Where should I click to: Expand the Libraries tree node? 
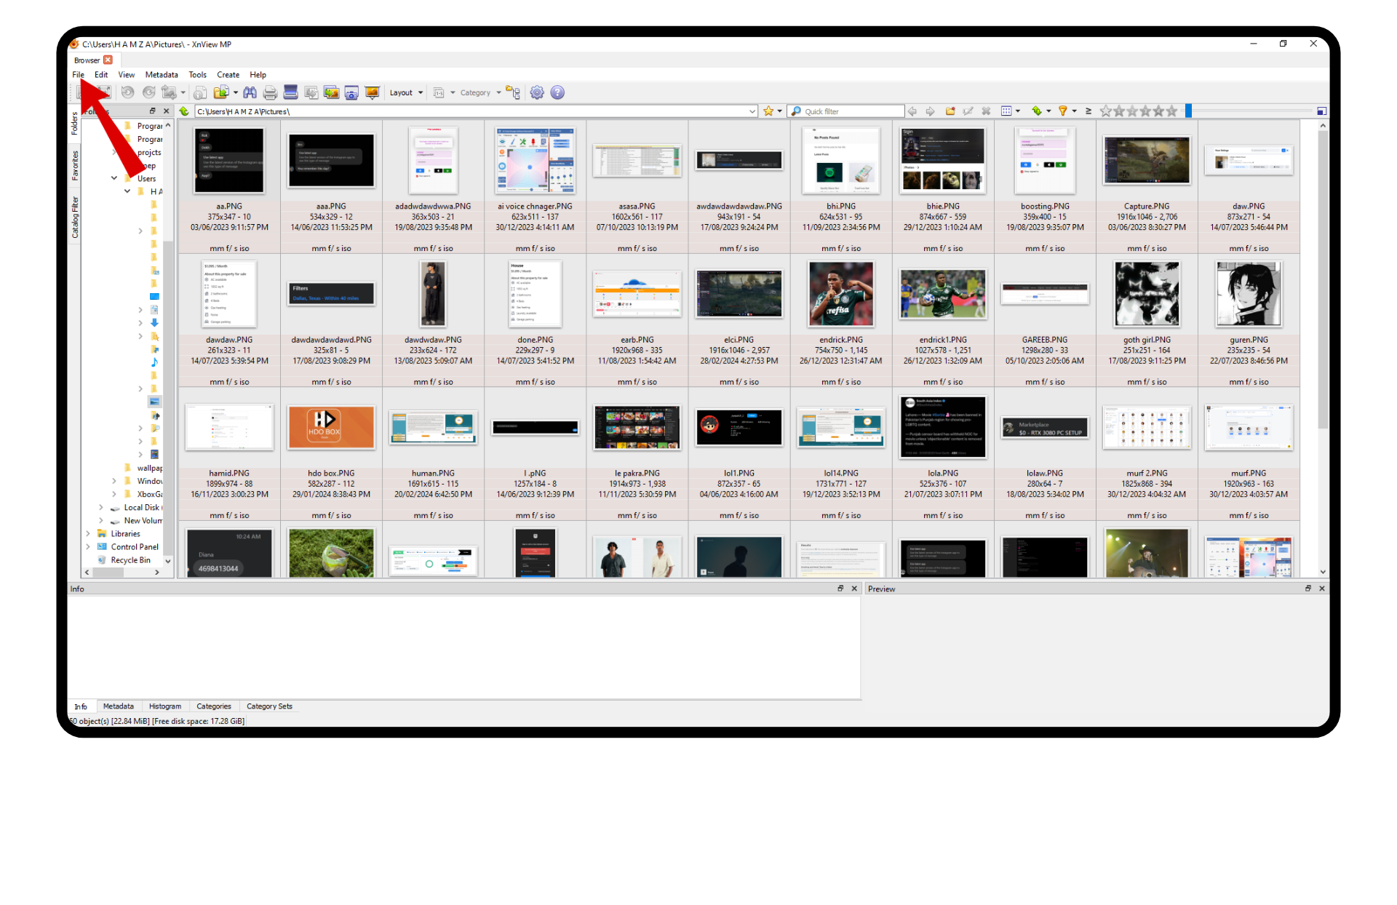point(88,534)
